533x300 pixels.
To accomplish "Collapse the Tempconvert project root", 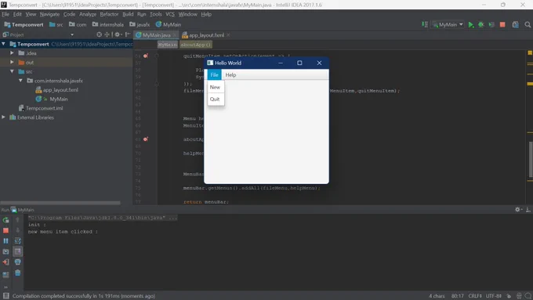I will pos(3,44).
